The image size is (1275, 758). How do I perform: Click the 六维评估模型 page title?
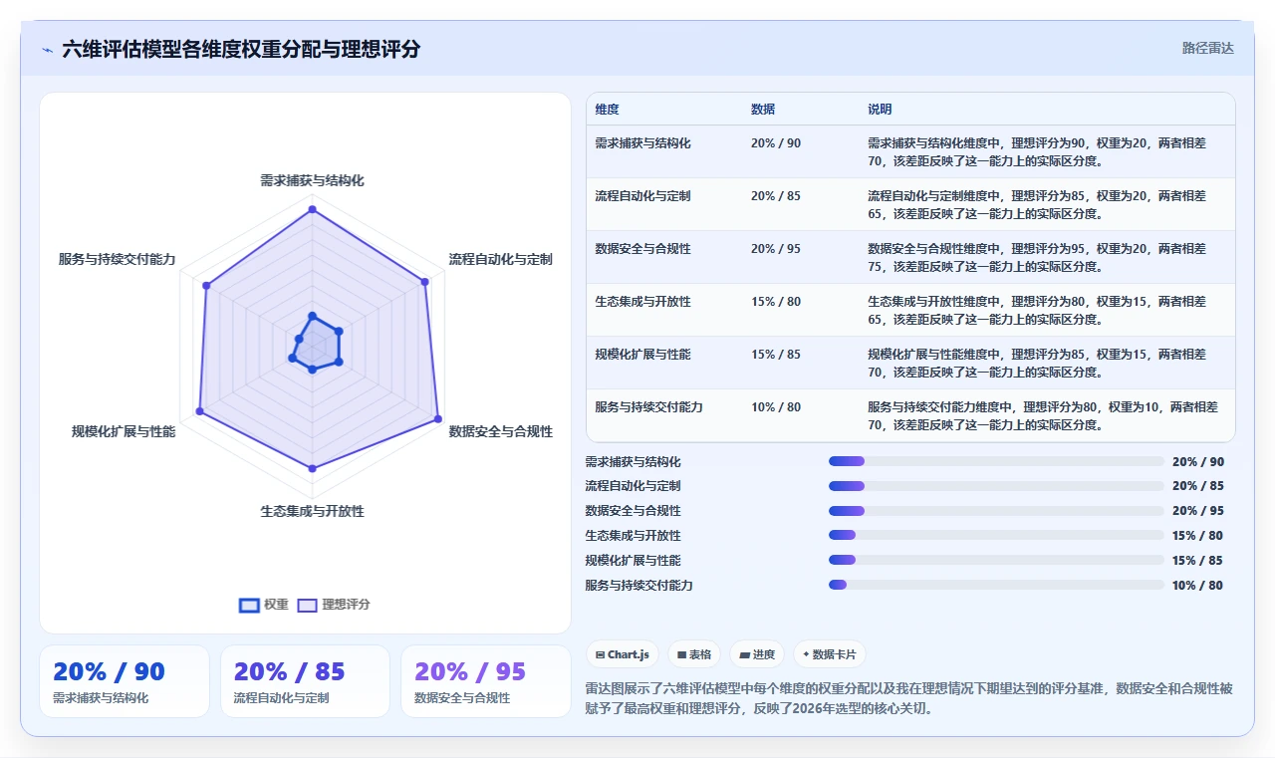pos(241,49)
